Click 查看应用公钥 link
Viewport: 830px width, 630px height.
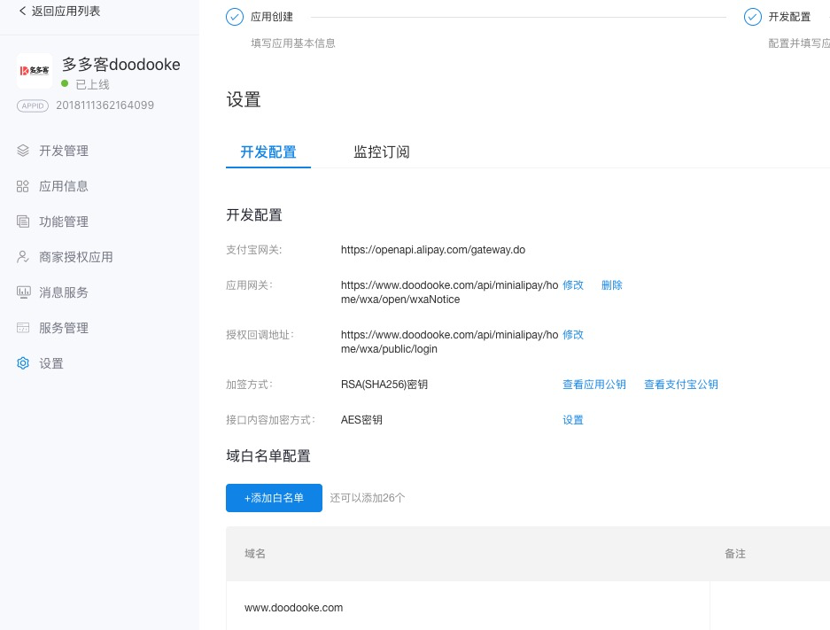coord(593,385)
